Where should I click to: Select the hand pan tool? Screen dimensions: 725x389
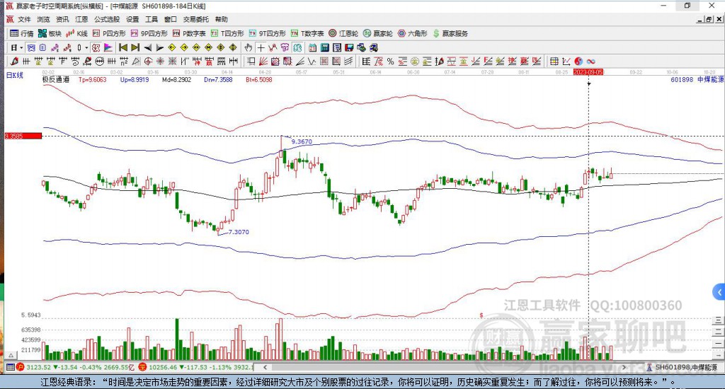click(248, 47)
